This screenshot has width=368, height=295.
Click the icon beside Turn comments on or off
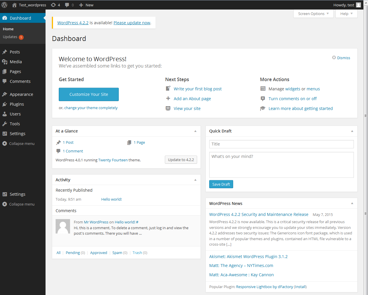263,98
